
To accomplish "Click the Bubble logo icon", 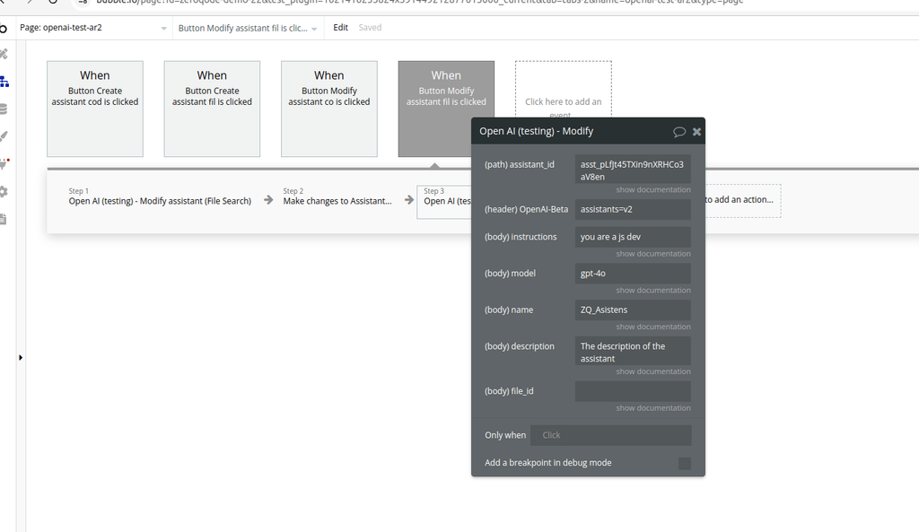I will pyautogui.click(x=3, y=28).
